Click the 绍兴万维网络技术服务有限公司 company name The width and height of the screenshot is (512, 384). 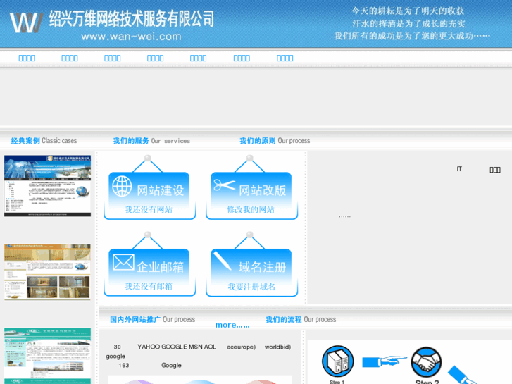tap(132, 18)
